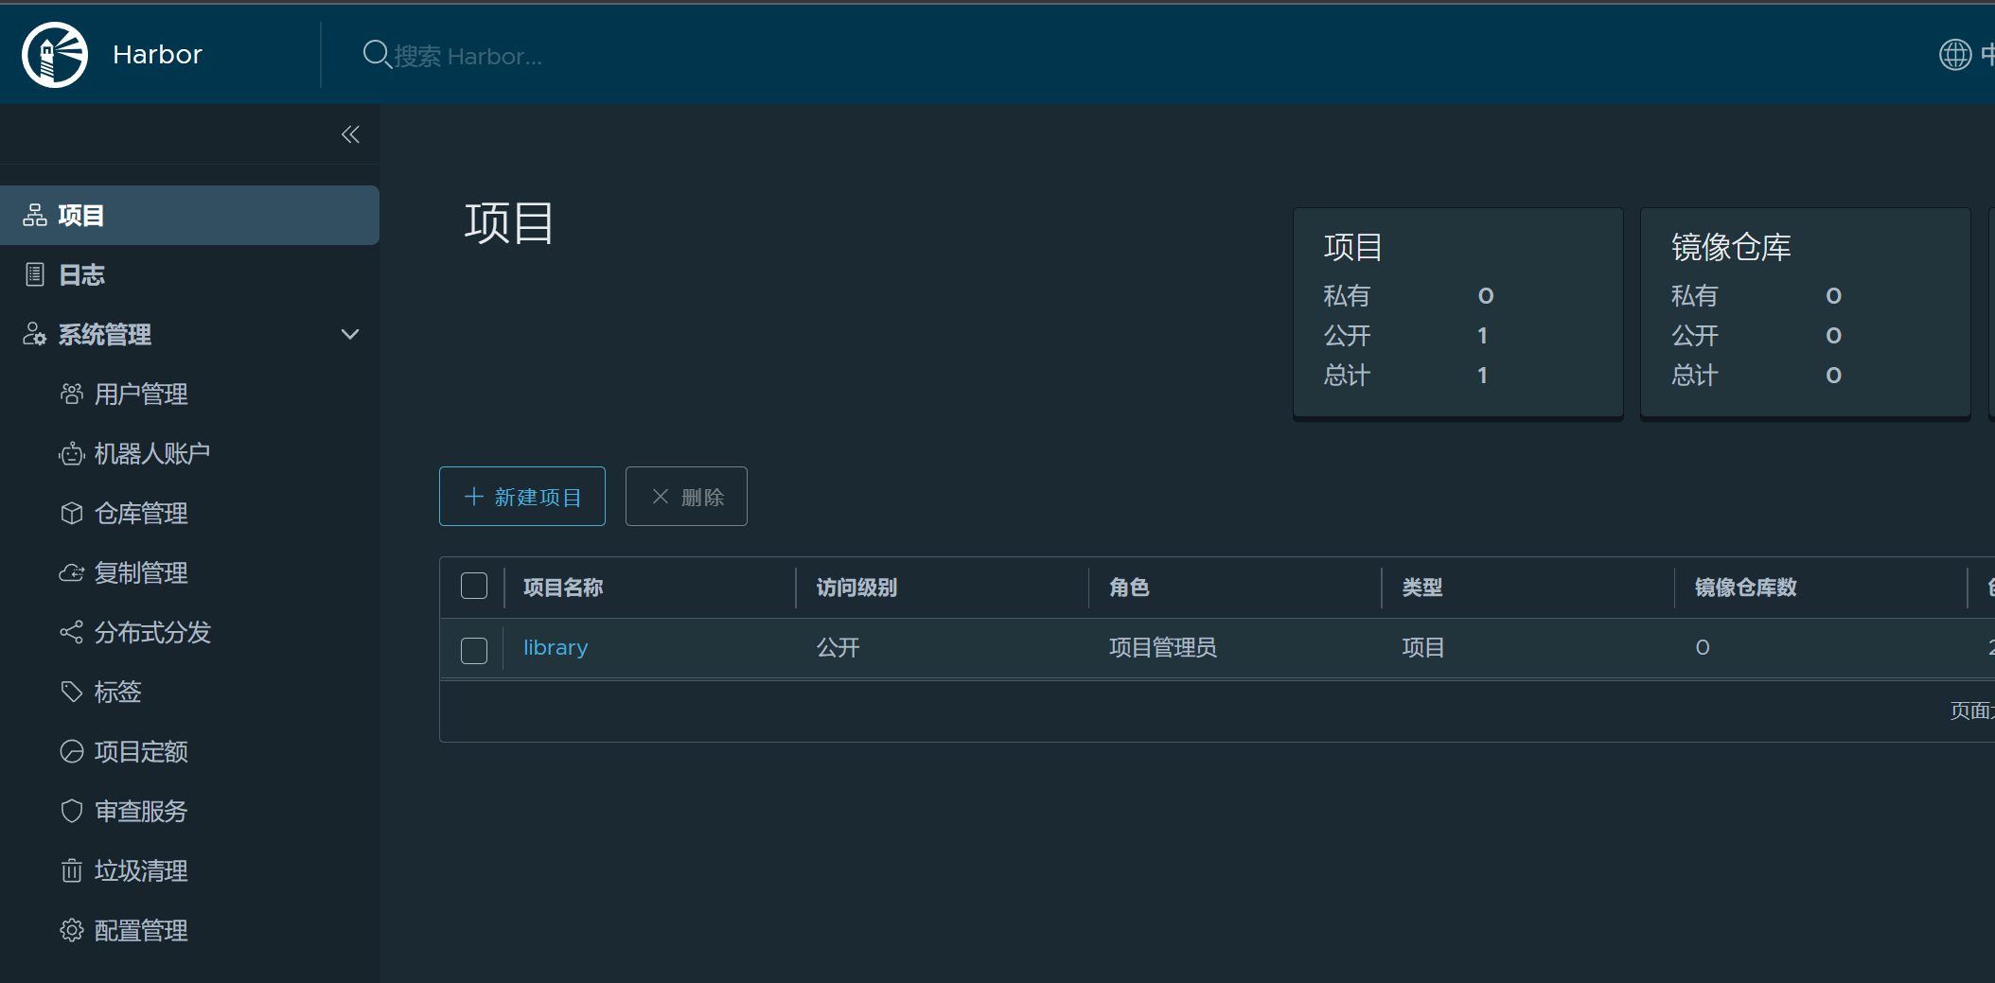1995x983 pixels.
Task: Select 机器人账户 in the sidebar
Action: 151,453
